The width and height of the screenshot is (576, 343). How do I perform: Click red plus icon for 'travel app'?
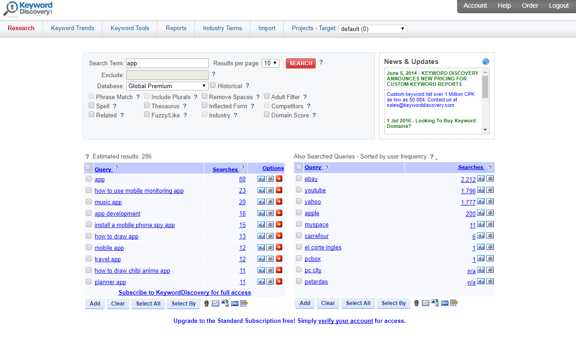point(279,259)
